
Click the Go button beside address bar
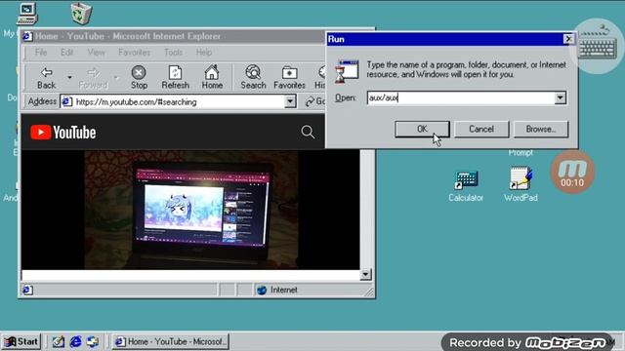coord(314,101)
